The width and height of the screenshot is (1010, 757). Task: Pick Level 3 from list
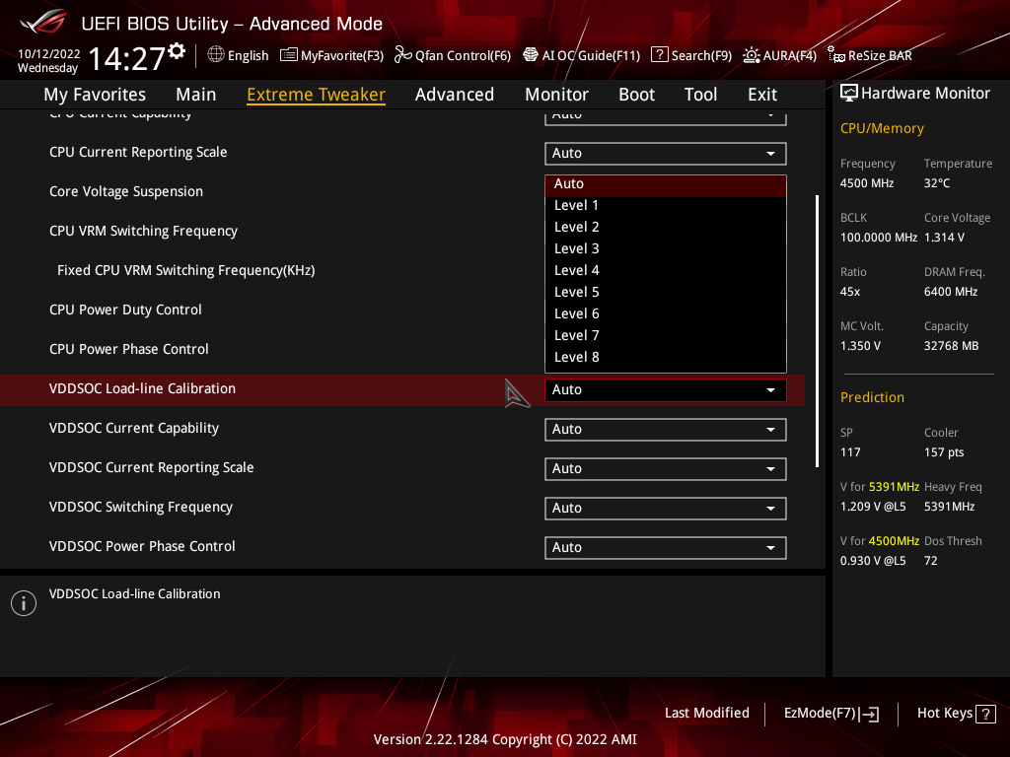[x=666, y=248]
